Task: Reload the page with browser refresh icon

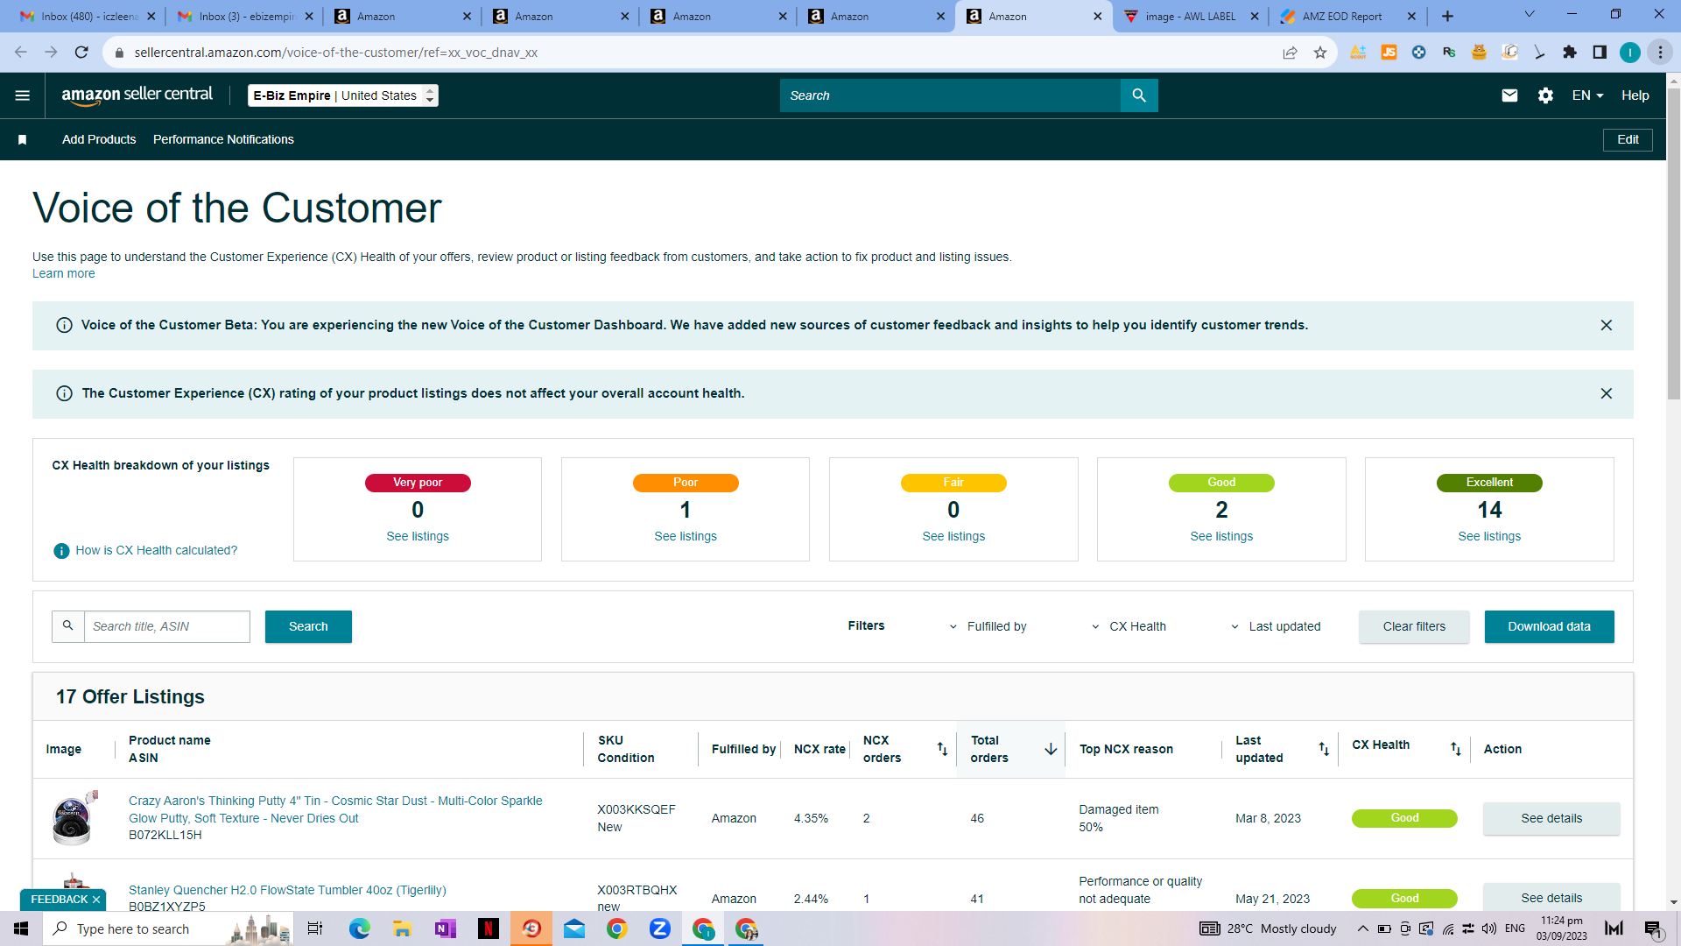Action: (x=81, y=53)
